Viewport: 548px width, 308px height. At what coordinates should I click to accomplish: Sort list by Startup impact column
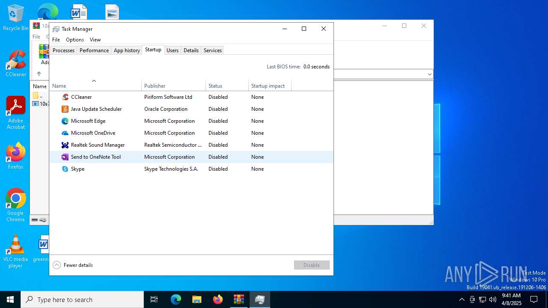point(270,85)
